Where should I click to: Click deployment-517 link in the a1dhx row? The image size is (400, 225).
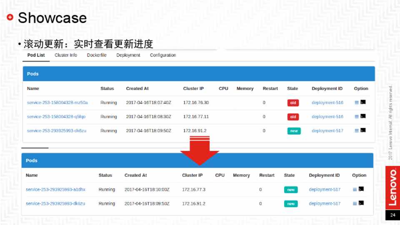[x=325, y=190]
